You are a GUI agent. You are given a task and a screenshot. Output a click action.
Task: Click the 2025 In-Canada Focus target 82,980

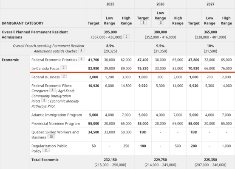[93, 69]
